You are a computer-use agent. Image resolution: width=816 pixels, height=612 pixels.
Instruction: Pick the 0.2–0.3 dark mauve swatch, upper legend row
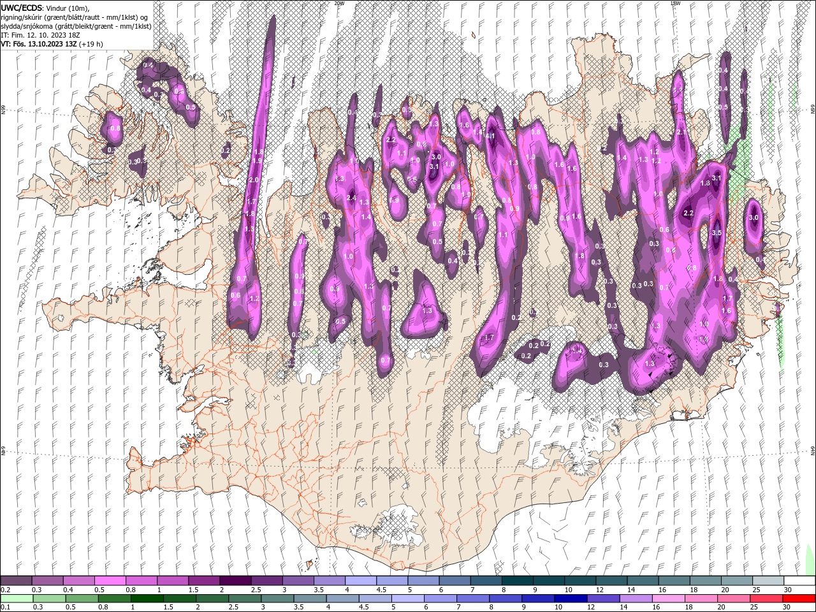click(x=16, y=580)
